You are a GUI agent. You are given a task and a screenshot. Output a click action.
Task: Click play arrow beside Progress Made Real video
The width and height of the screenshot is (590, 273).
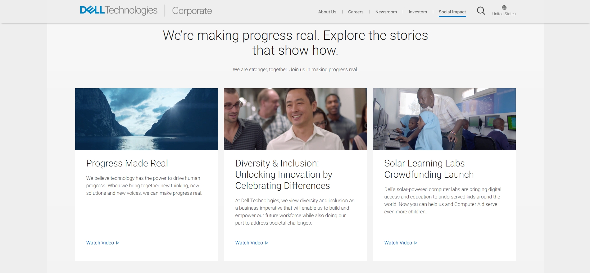[118, 243]
